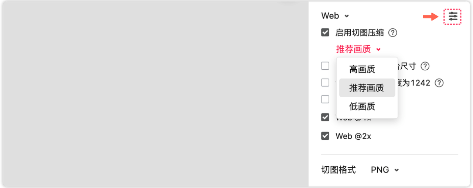Click help icon beside 启用切图压缩

click(x=393, y=33)
